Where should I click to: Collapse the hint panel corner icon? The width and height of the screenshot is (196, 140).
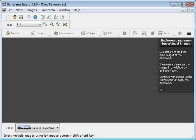tap(161, 90)
